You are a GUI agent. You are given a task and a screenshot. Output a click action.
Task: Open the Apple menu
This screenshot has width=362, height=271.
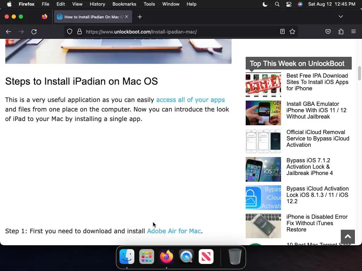point(9,4)
